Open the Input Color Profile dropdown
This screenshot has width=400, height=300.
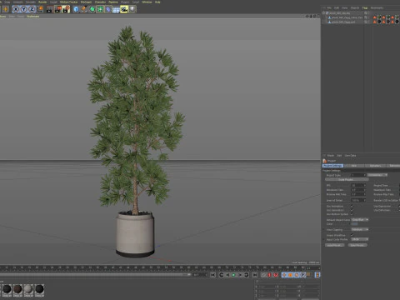click(x=360, y=239)
